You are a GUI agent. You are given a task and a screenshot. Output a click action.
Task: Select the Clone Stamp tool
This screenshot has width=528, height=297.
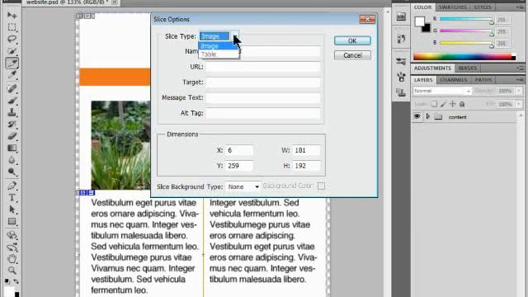(12, 112)
